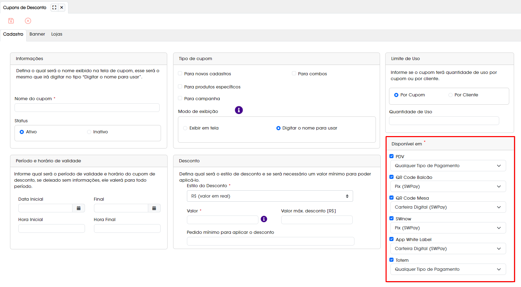Click the Hora Inicial field
The height and width of the screenshot is (287, 521).
51,228
